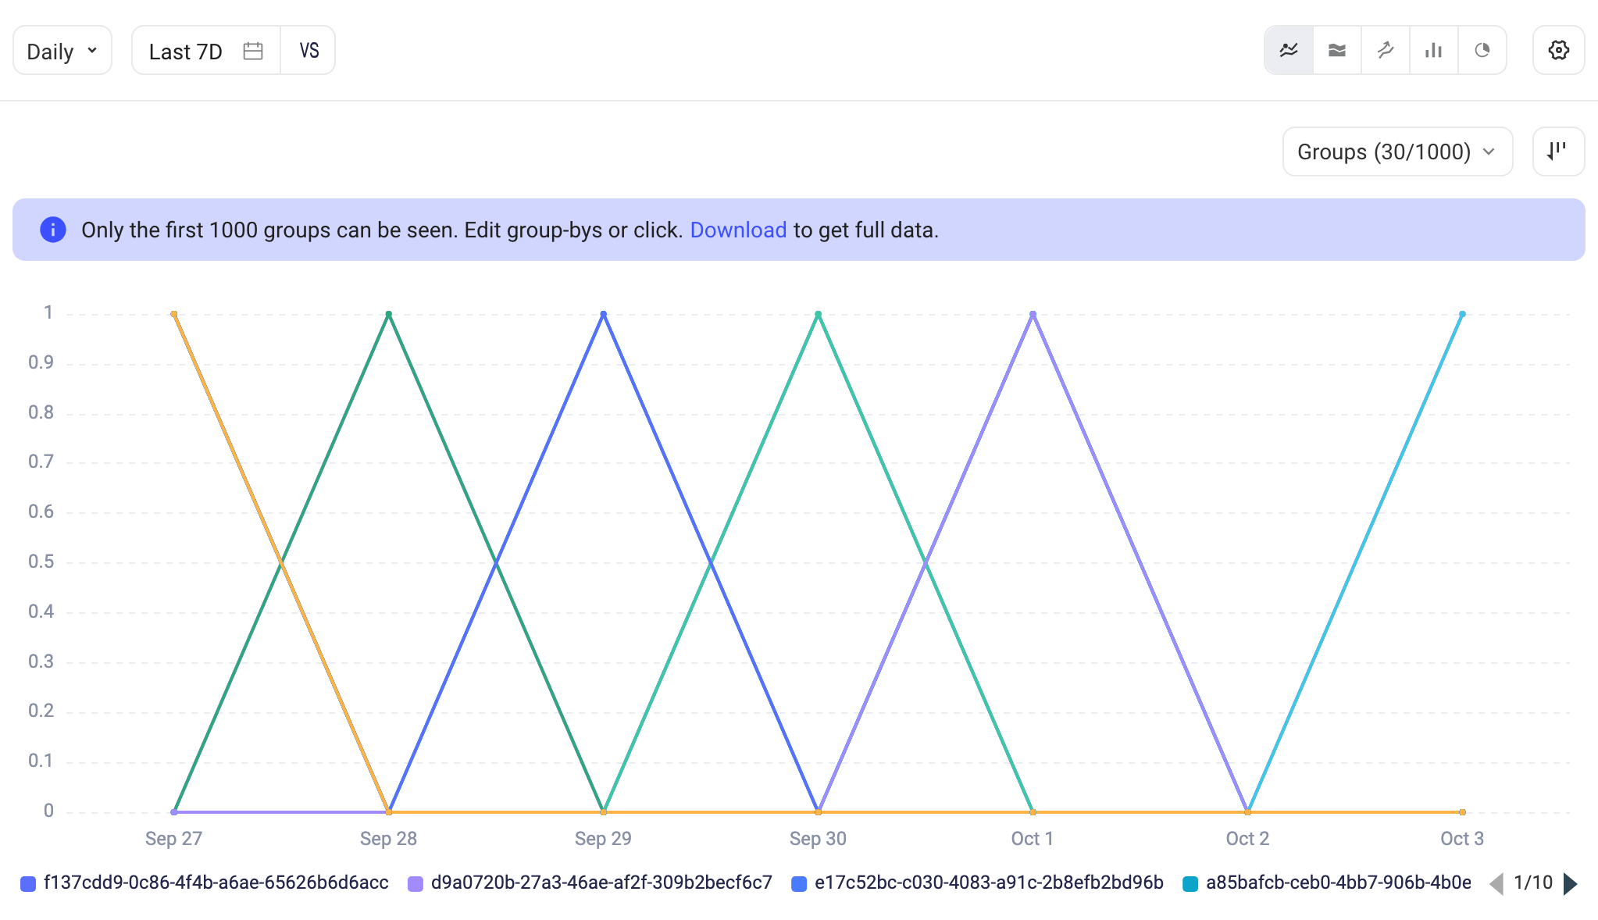This screenshot has width=1598, height=920.
Task: Go to previous legend page arrow
Action: [x=1496, y=883]
